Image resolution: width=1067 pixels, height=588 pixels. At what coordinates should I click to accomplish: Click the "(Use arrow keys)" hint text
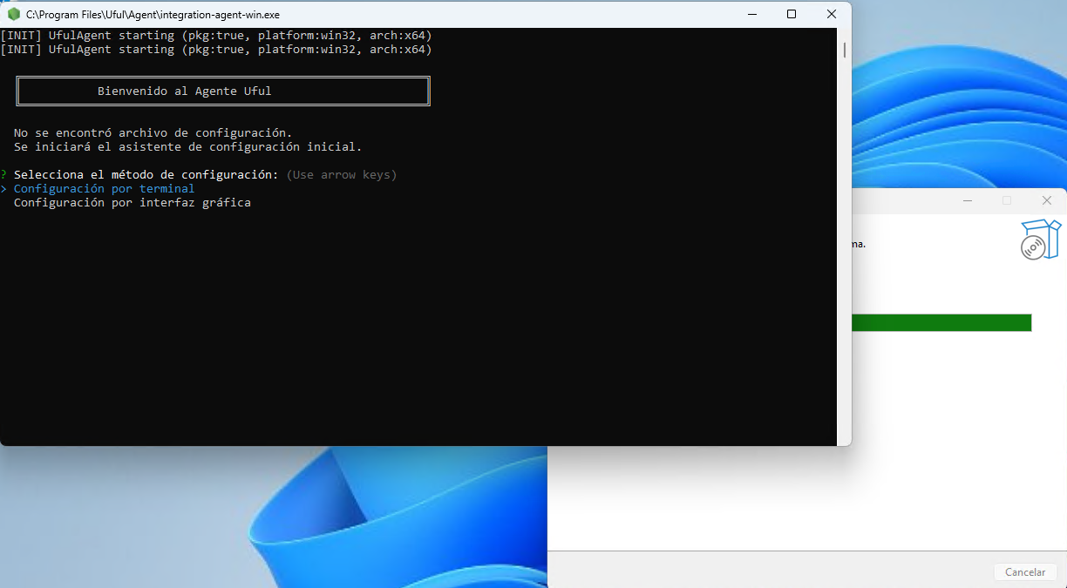341,174
